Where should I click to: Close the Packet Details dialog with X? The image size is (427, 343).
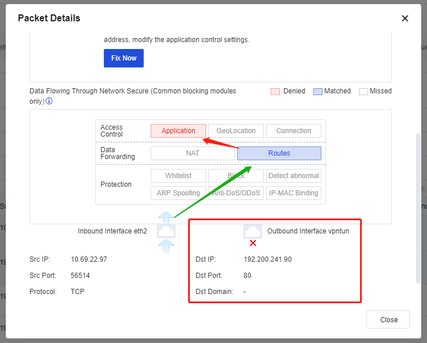coord(405,18)
